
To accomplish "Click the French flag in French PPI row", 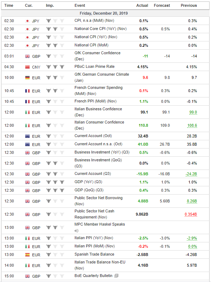I will pyautogui.click(x=27, y=102).
